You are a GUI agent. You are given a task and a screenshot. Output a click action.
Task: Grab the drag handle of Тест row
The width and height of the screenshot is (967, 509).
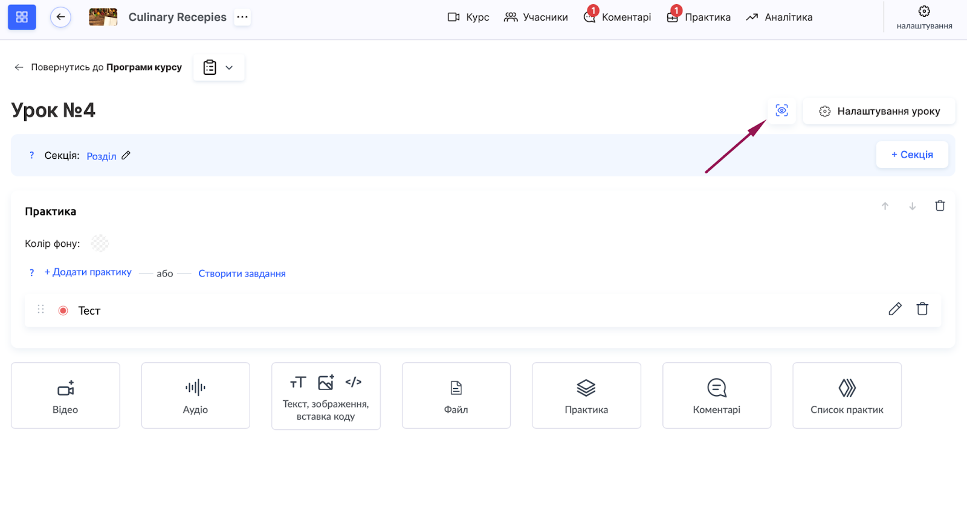(x=41, y=309)
